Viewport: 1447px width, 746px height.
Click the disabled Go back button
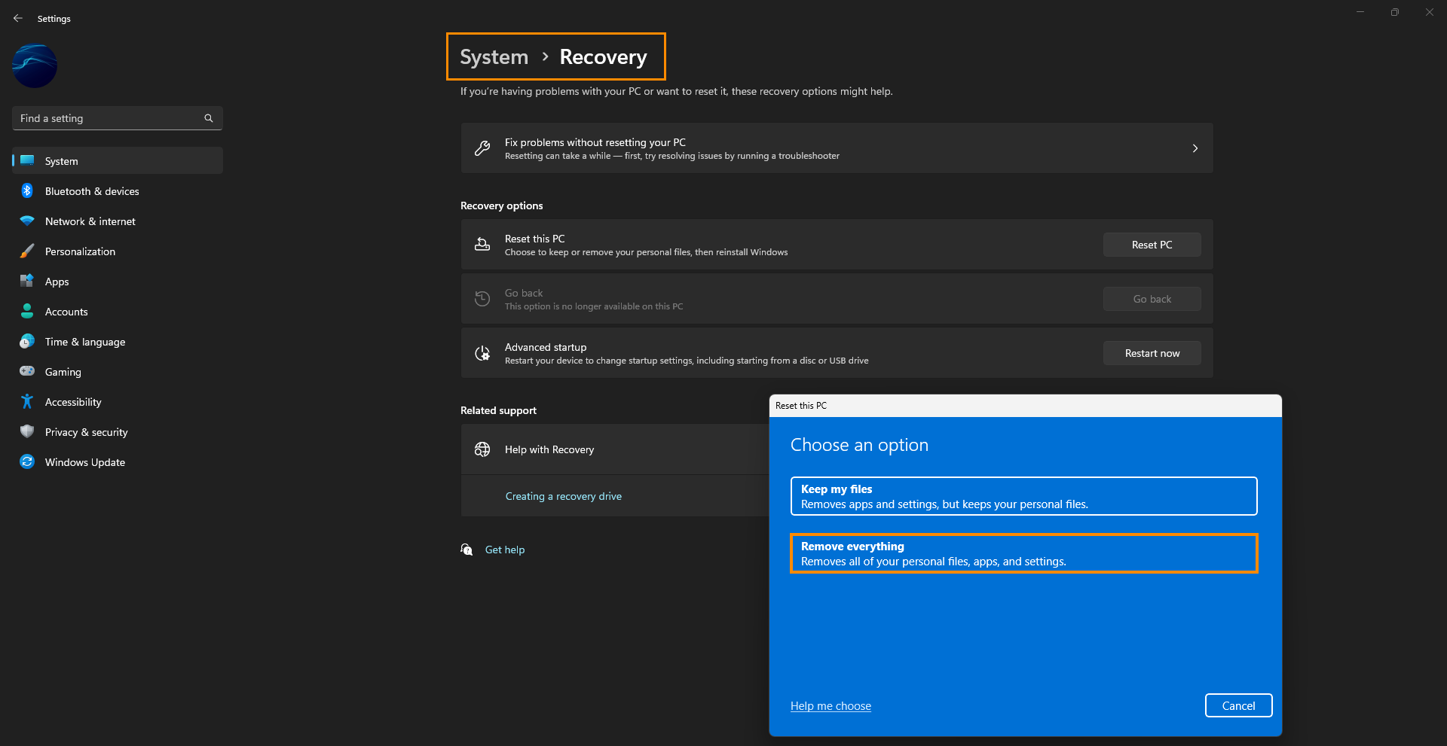(1152, 299)
